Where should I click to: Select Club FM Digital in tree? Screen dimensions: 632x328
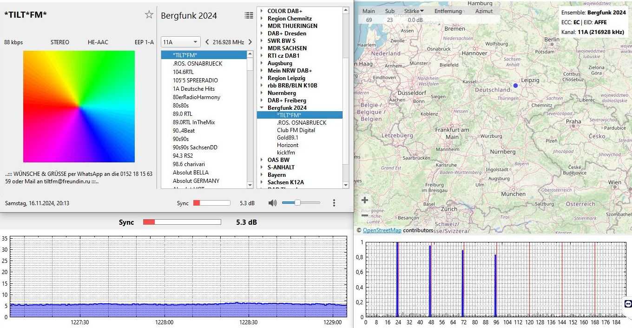(x=296, y=130)
